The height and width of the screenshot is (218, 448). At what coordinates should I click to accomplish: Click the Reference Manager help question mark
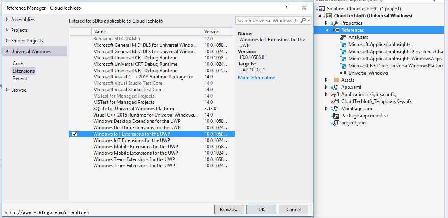(286, 8)
